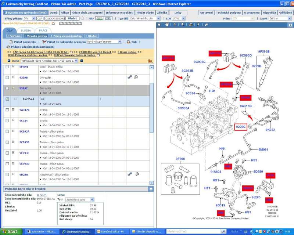Expand the 9C334 row
The width and height of the screenshot is (294, 235).
click(x=13, y=120)
